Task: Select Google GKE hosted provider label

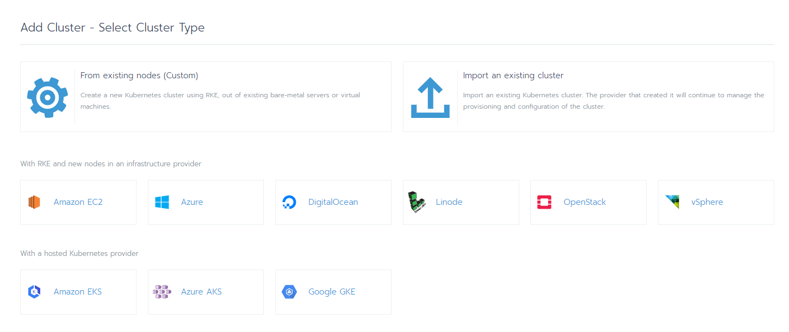Action: pyautogui.click(x=332, y=292)
